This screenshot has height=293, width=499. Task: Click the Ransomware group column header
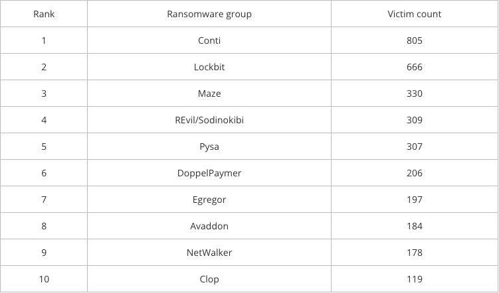[209, 14]
